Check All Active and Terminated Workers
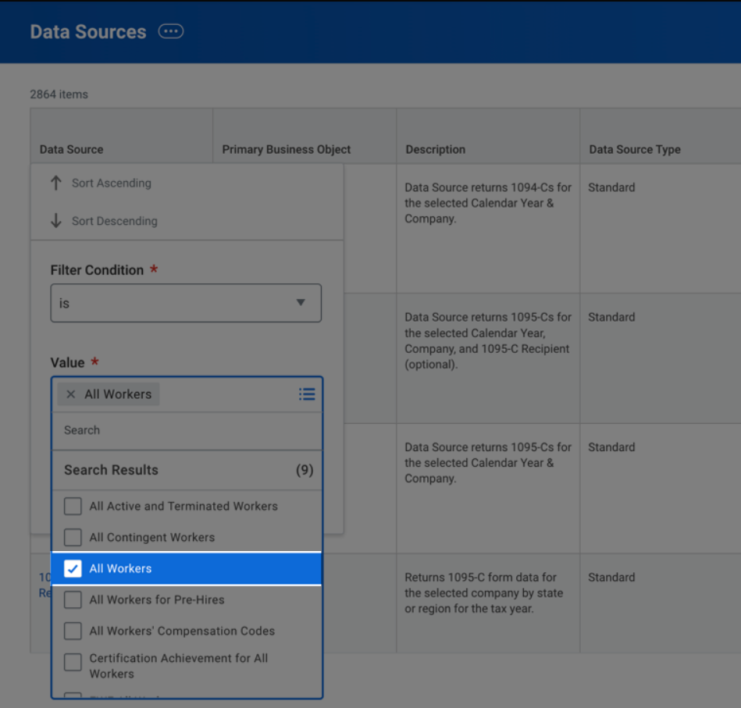741x708 pixels. pyautogui.click(x=73, y=506)
